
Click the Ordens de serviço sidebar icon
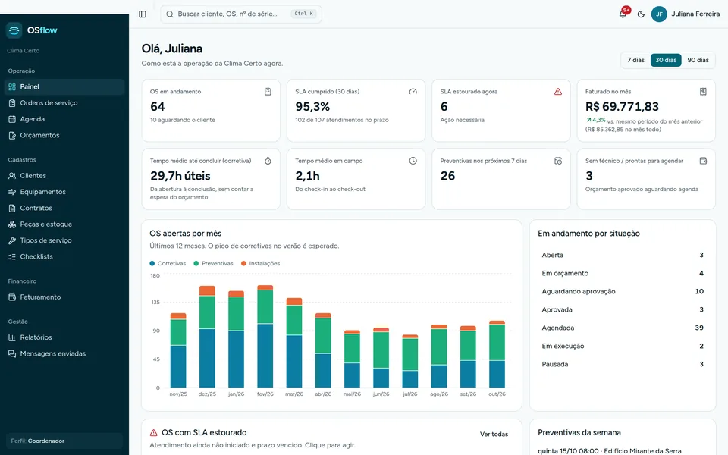point(12,103)
